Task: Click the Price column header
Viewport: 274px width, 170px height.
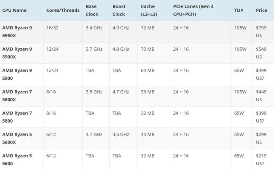Action: (262, 10)
